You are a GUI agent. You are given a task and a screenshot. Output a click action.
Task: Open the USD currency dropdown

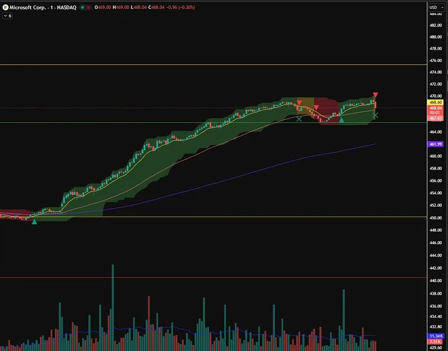(436, 7)
